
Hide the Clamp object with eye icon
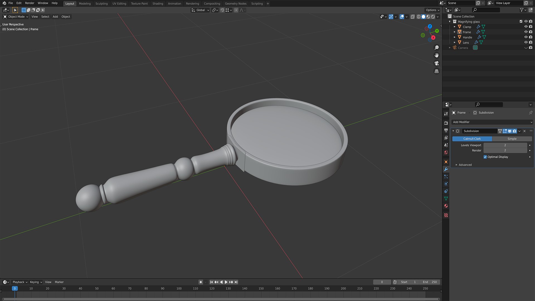tap(526, 27)
